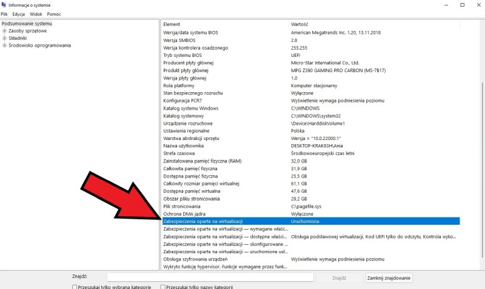This screenshot has height=289, width=485.
Task: Click the disabled Znajdź button
Action: (x=339, y=278)
